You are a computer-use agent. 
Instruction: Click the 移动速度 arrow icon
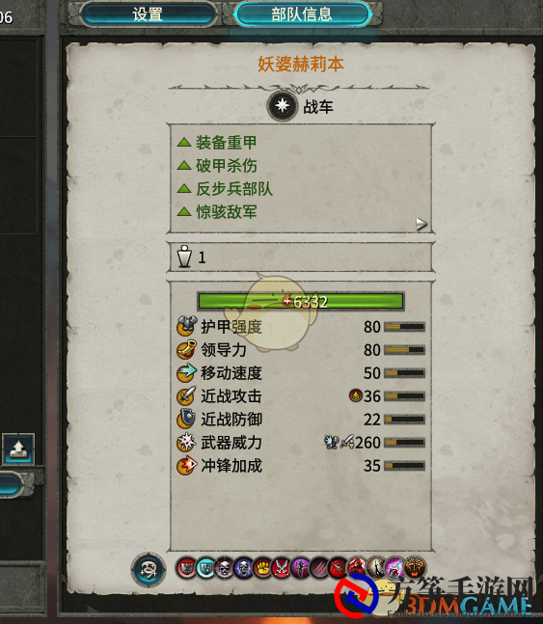187,372
